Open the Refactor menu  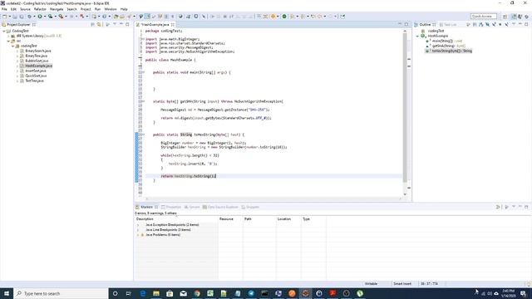click(x=40, y=9)
